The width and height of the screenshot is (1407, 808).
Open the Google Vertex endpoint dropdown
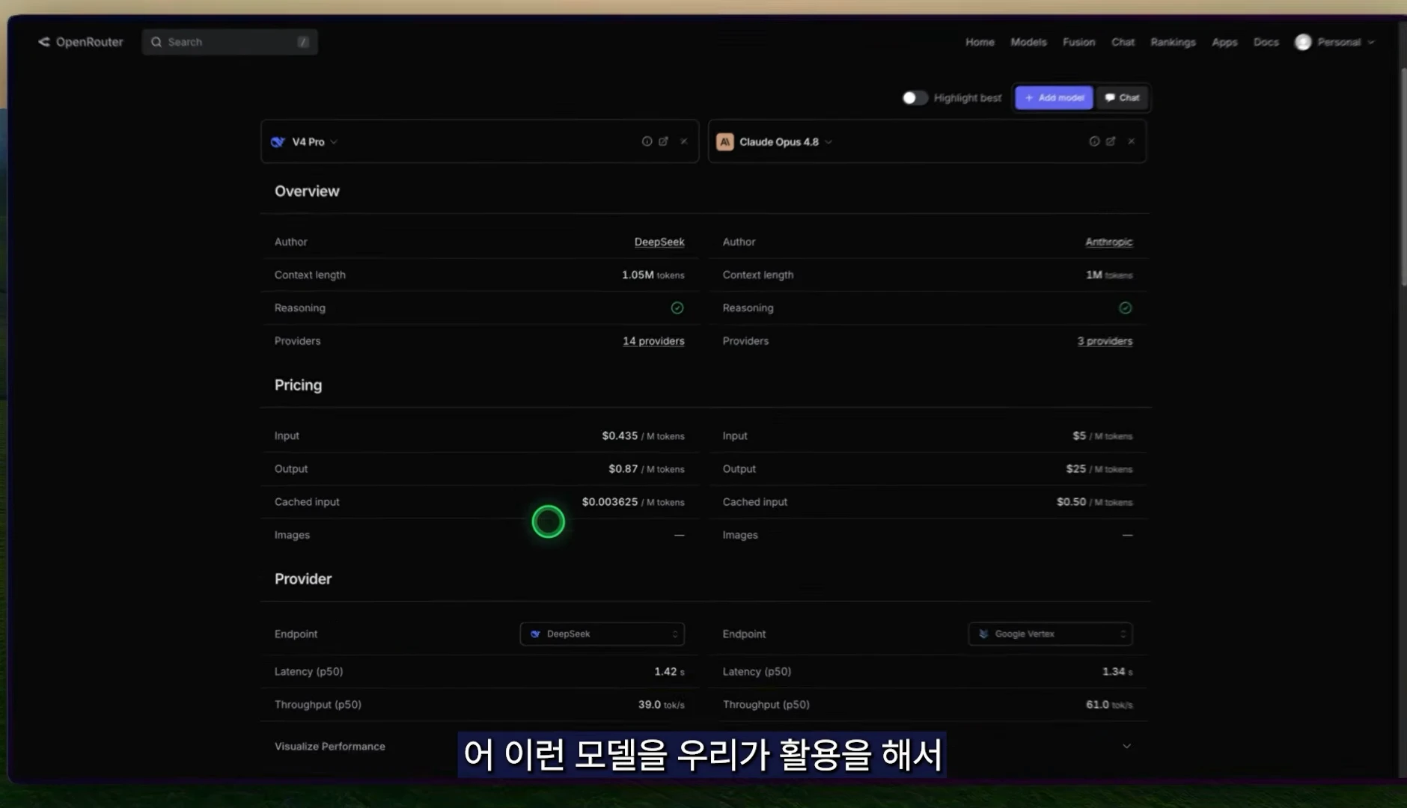click(x=1050, y=634)
